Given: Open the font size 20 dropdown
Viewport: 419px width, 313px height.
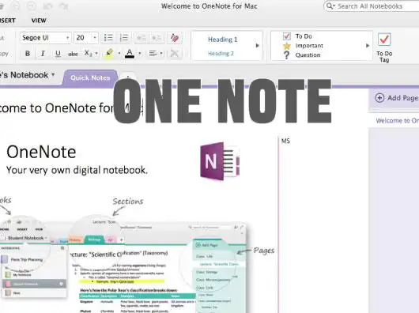Looking at the screenshot, I should 86,38.
